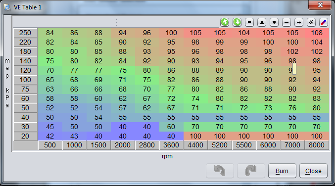
Task: Click the red-blue interpolate line icon
Action: point(324,22)
